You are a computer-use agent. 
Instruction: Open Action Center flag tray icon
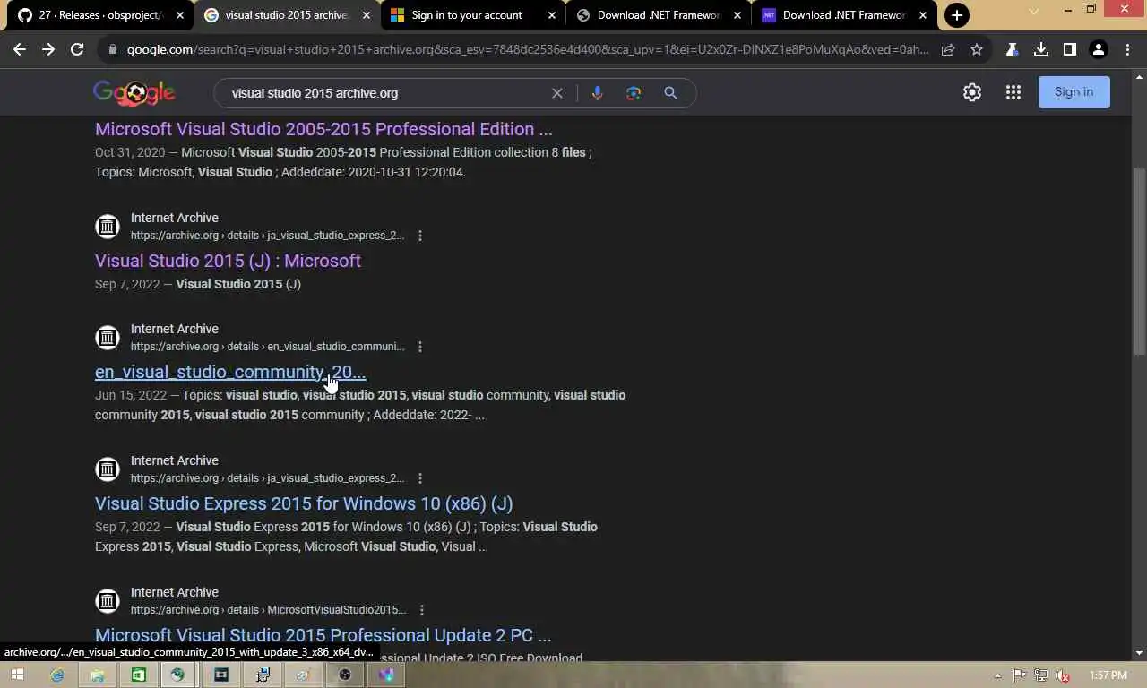[x=1020, y=675]
